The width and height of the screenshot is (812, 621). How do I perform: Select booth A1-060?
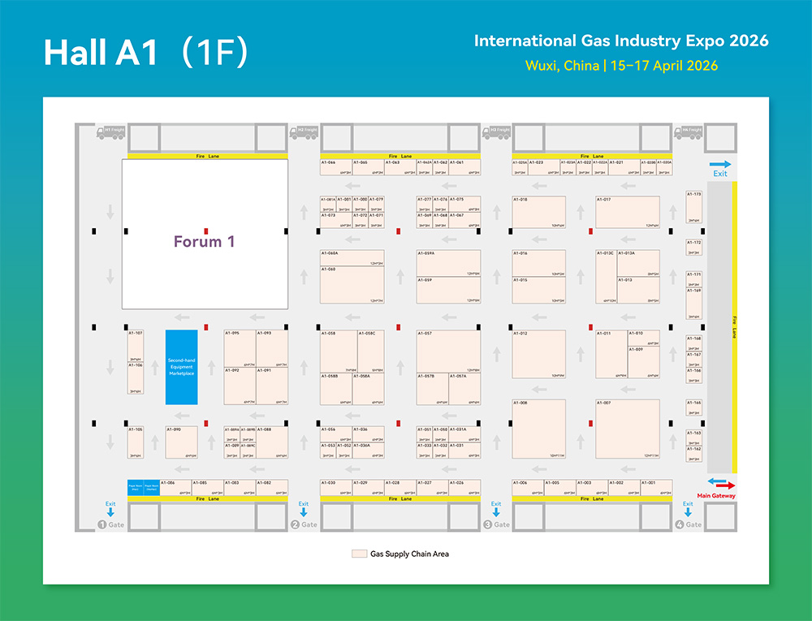pyautogui.click(x=352, y=285)
